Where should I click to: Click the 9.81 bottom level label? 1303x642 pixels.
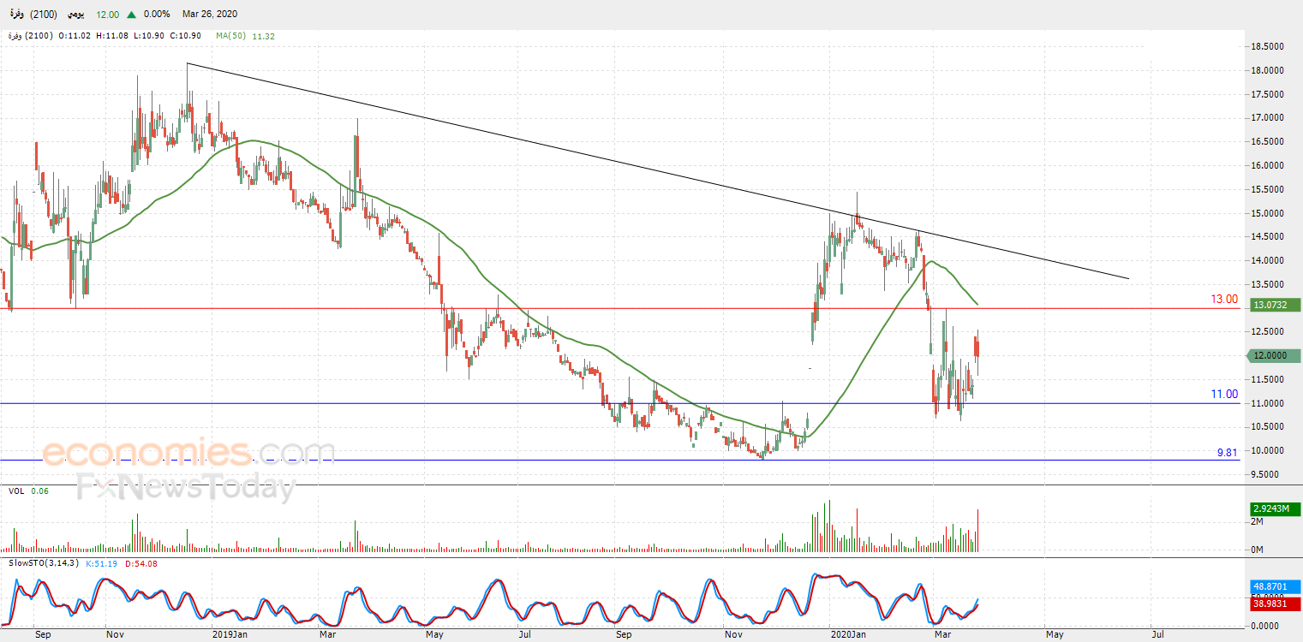pyautogui.click(x=1228, y=452)
